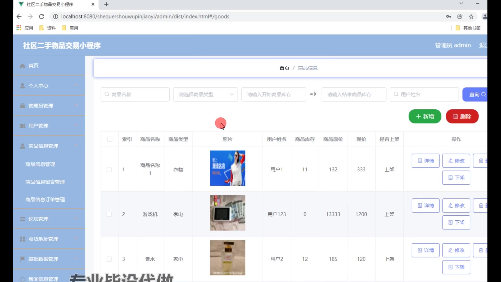Screen dimensions: 501x282
Task: Expand 基础数据管理 menu chevron
Action: coord(76,258)
